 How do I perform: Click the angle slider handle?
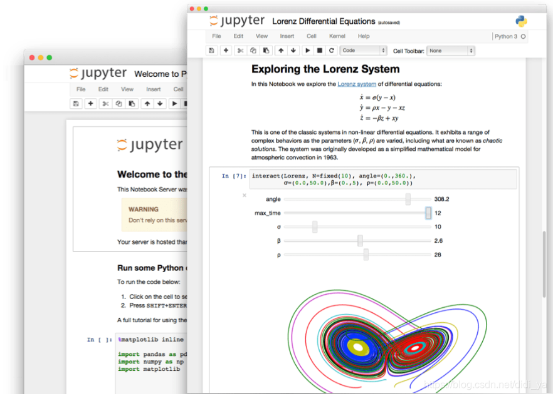coord(408,199)
